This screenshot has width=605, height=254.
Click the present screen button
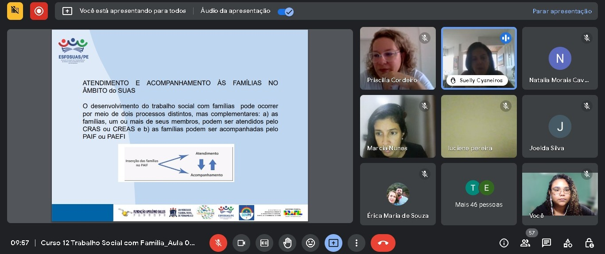[334, 243]
